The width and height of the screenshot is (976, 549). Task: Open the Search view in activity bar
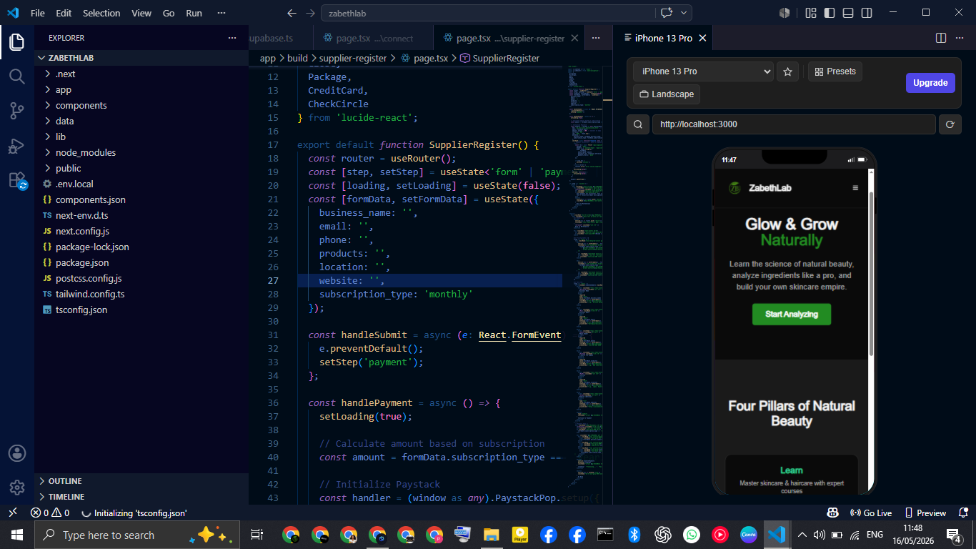coord(17,76)
